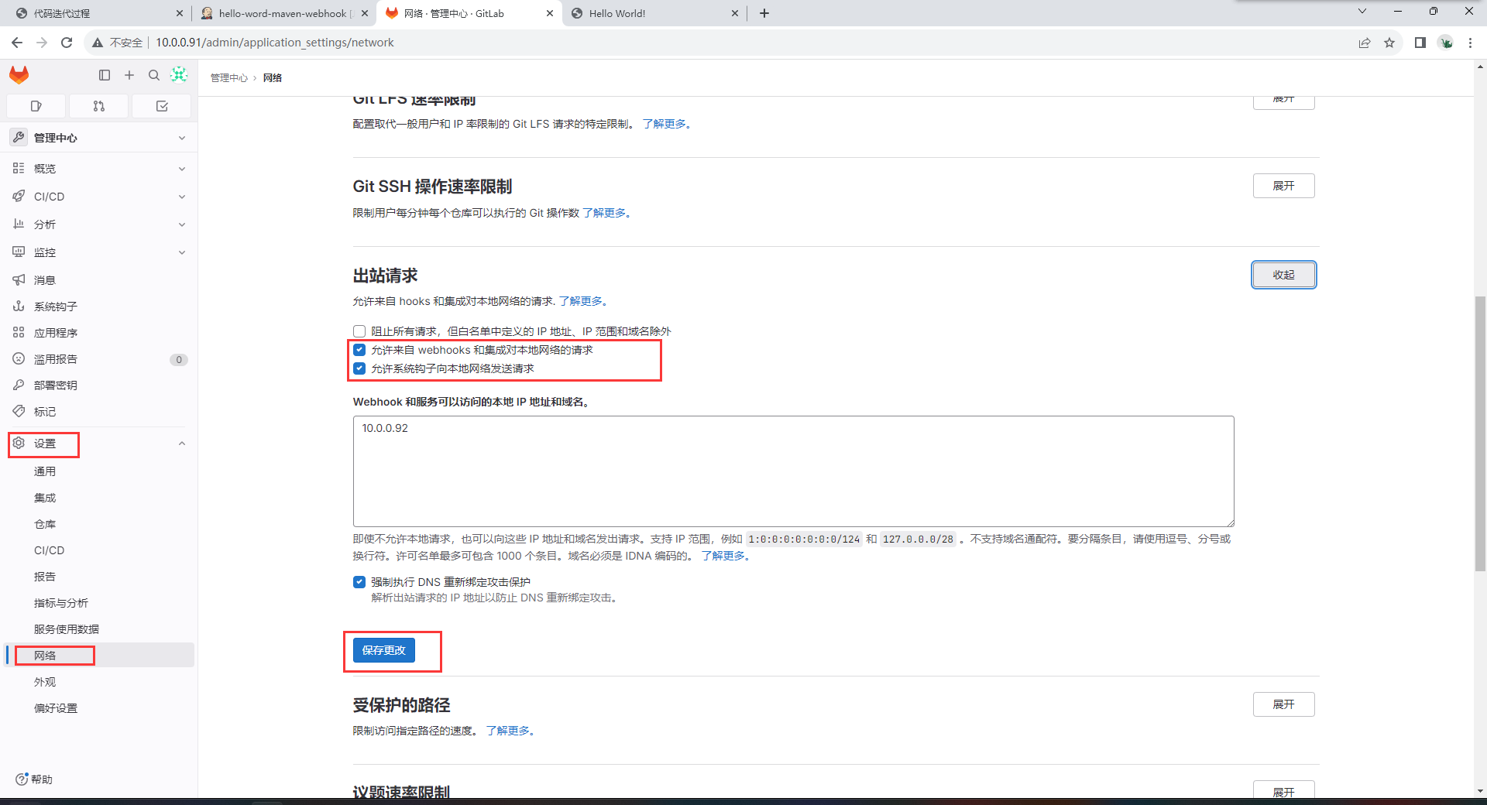Open 了解更多 link under 受保护的路径
The width and height of the screenshot is (1487, 805).
tap(507, 731)
